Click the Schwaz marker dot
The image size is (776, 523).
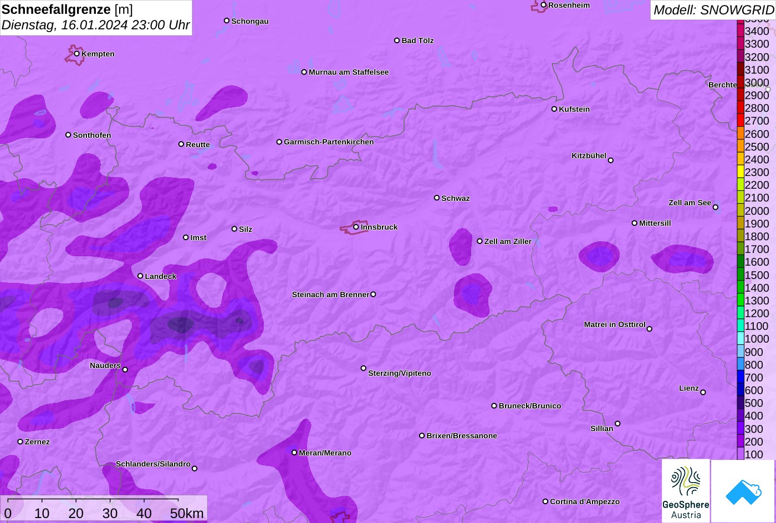(437, 198)
